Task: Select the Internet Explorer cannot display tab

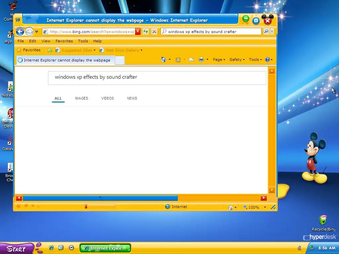Action: 66,60
